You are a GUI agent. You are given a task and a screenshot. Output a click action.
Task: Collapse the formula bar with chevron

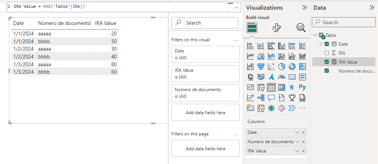[237, 8]
